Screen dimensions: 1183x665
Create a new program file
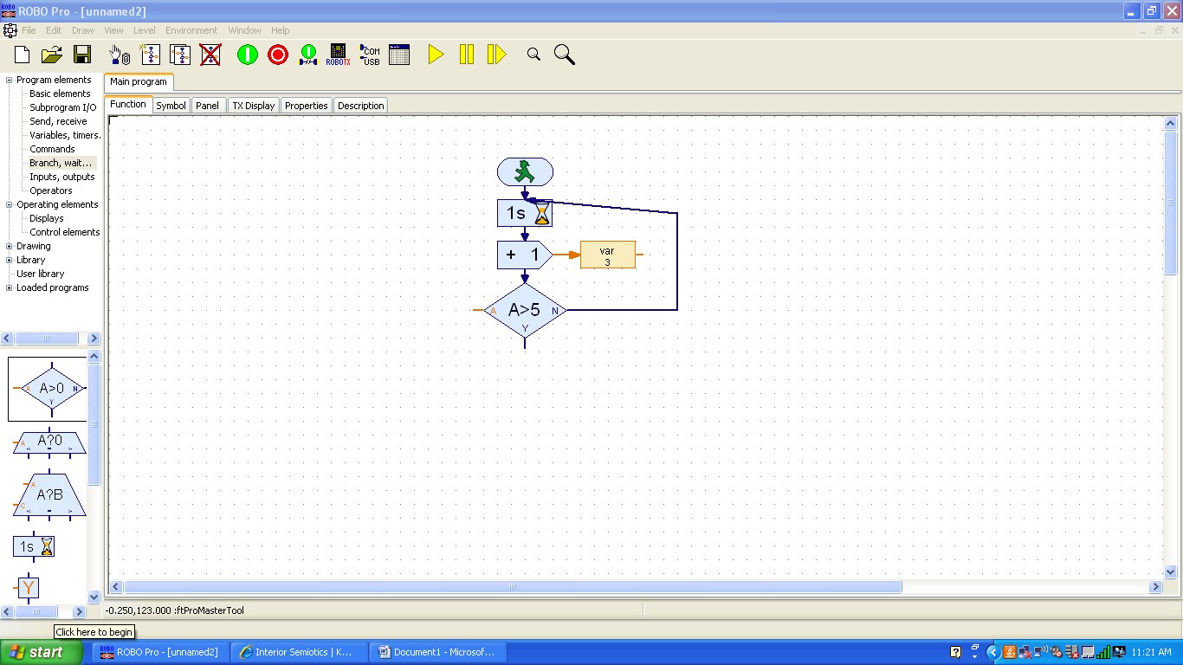tap(23, 55)
